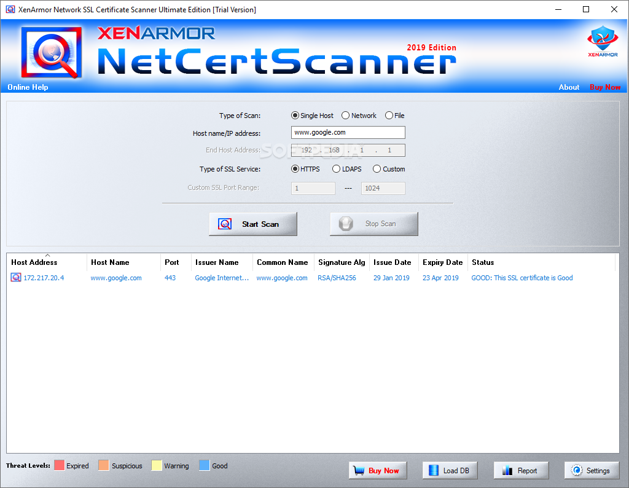Click the Stop Scan button
629x488 pixels.
click(x=374, y=224)
